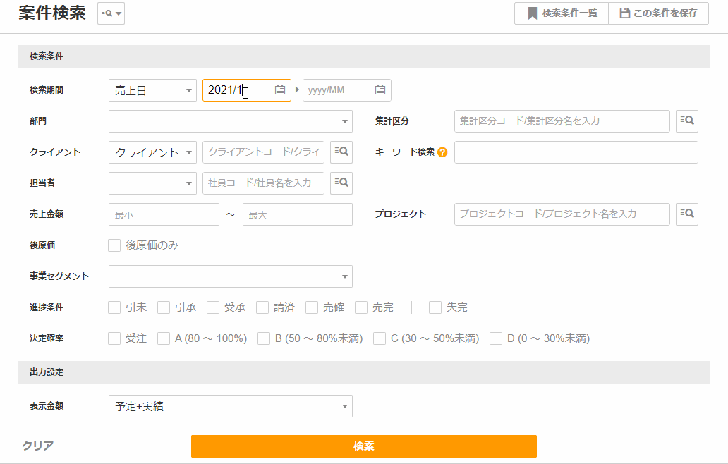Click the orange 検索 button

click(x=363, y=446)
